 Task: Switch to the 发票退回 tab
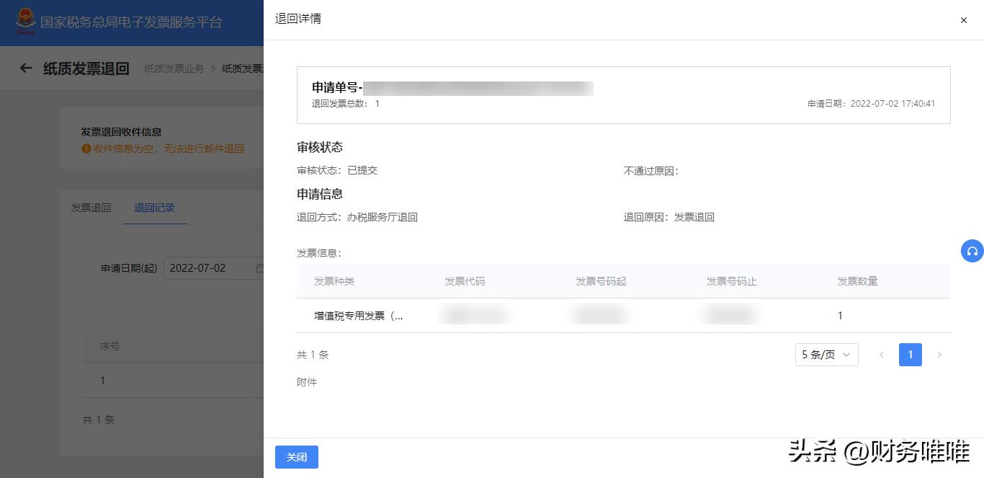point(90,208)
